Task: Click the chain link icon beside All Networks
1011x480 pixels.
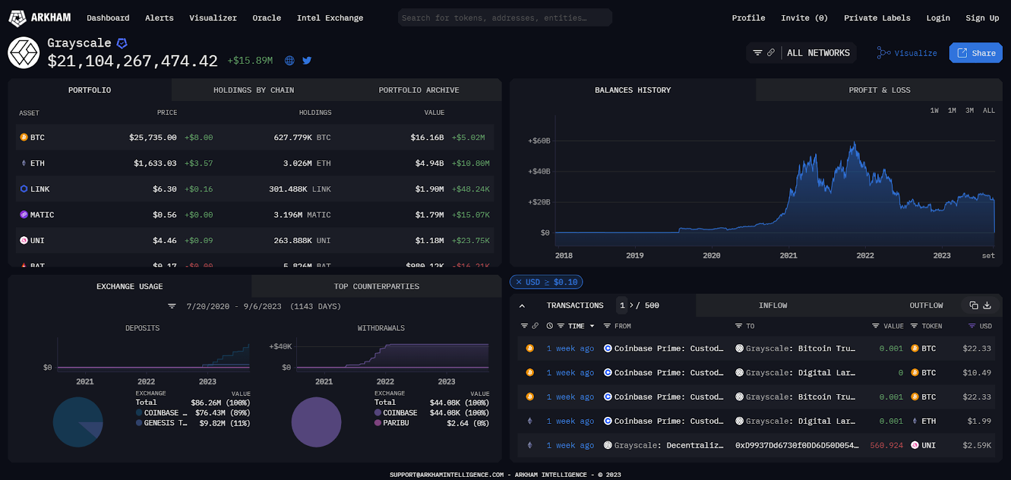Action: click(x=771, y=53)
